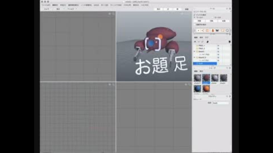Toggle visibility eye of first Mesh row
Viewport: 273px width, 153px height.
pyautogui.click(x=218, y=52)
